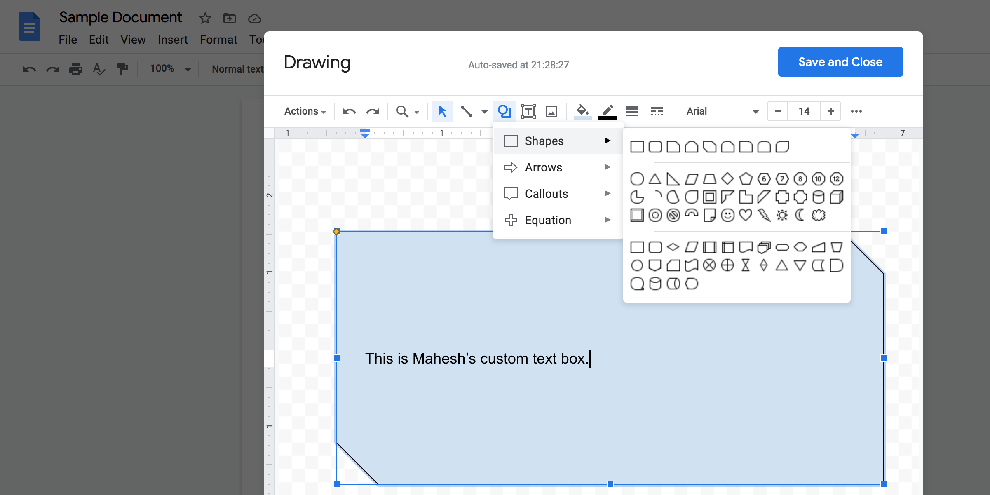Select the fill color tool
This screenshot has width=990, height=495.
click(582, 111)
